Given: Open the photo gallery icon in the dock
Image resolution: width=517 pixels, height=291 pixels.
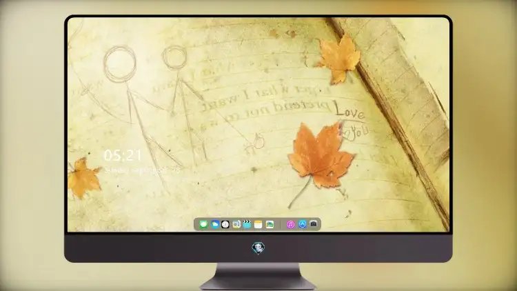Looking at the screenshot, I should pos(270,224).
